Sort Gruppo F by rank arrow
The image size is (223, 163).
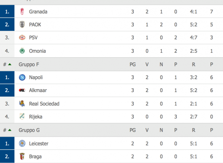click(x=10, y=64)
